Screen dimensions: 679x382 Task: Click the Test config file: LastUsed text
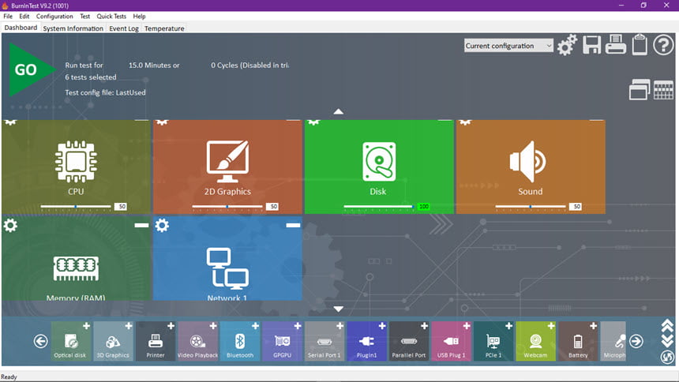105,92
